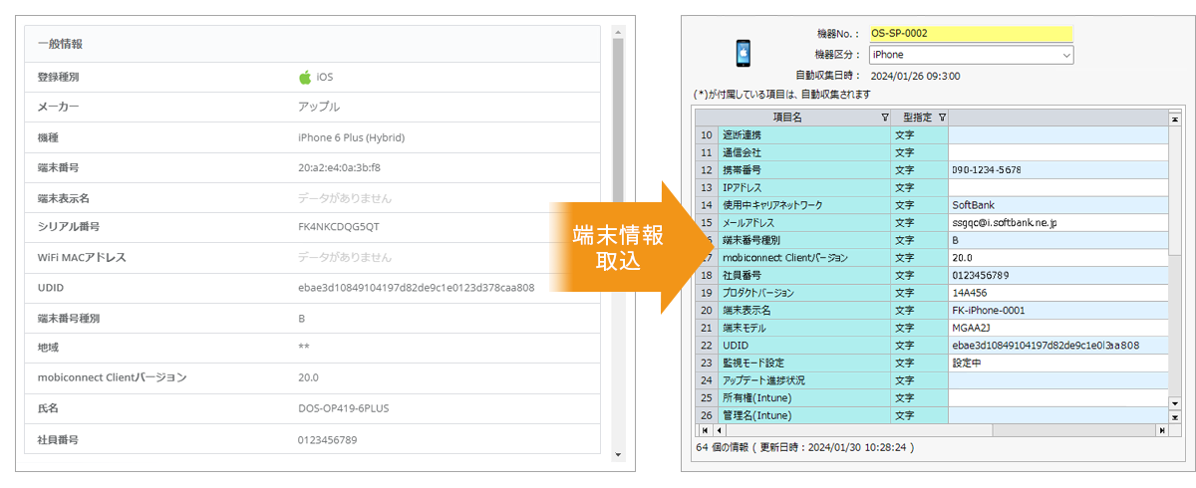The image size is (1196, 488).
Task: Click the 氏名 value DOS-OP419-6PLUS
Action: 346,408
